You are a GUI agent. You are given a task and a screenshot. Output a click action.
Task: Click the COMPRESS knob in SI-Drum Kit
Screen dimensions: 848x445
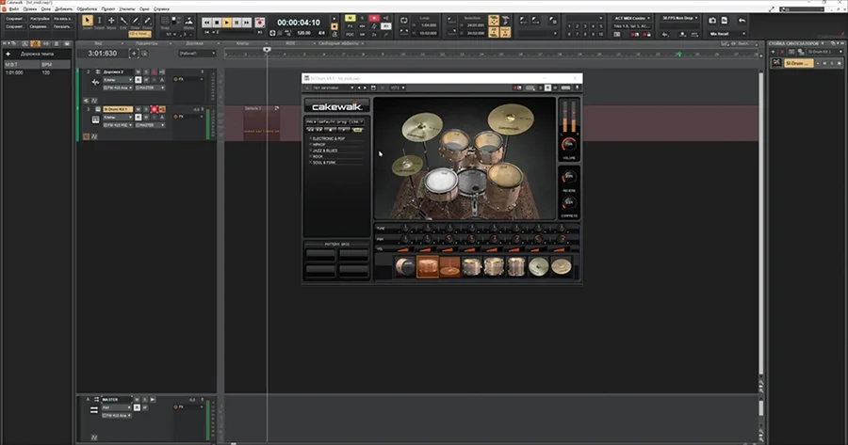click(x=569, y=203)
